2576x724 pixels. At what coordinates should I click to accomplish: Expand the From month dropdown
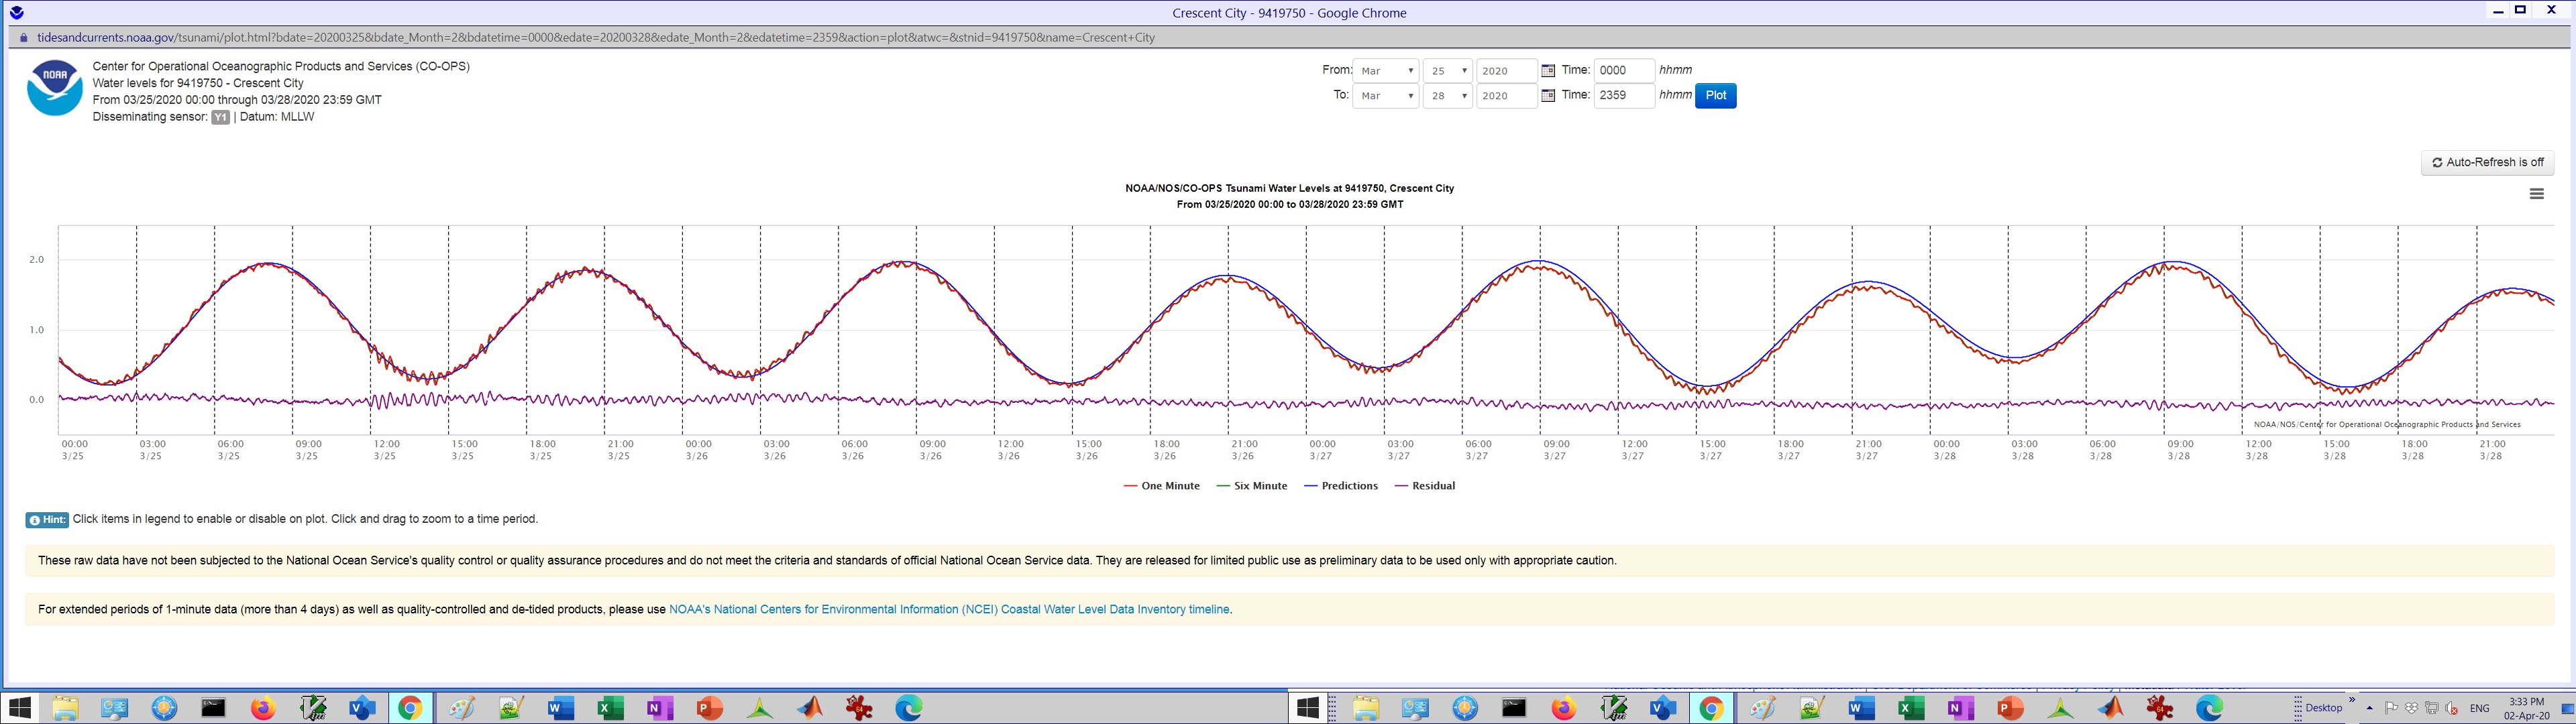pyautogui.click(x=1385, y=71)
